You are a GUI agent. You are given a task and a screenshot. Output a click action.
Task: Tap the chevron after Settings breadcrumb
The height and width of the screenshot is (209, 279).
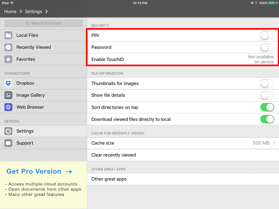point(47,12)
